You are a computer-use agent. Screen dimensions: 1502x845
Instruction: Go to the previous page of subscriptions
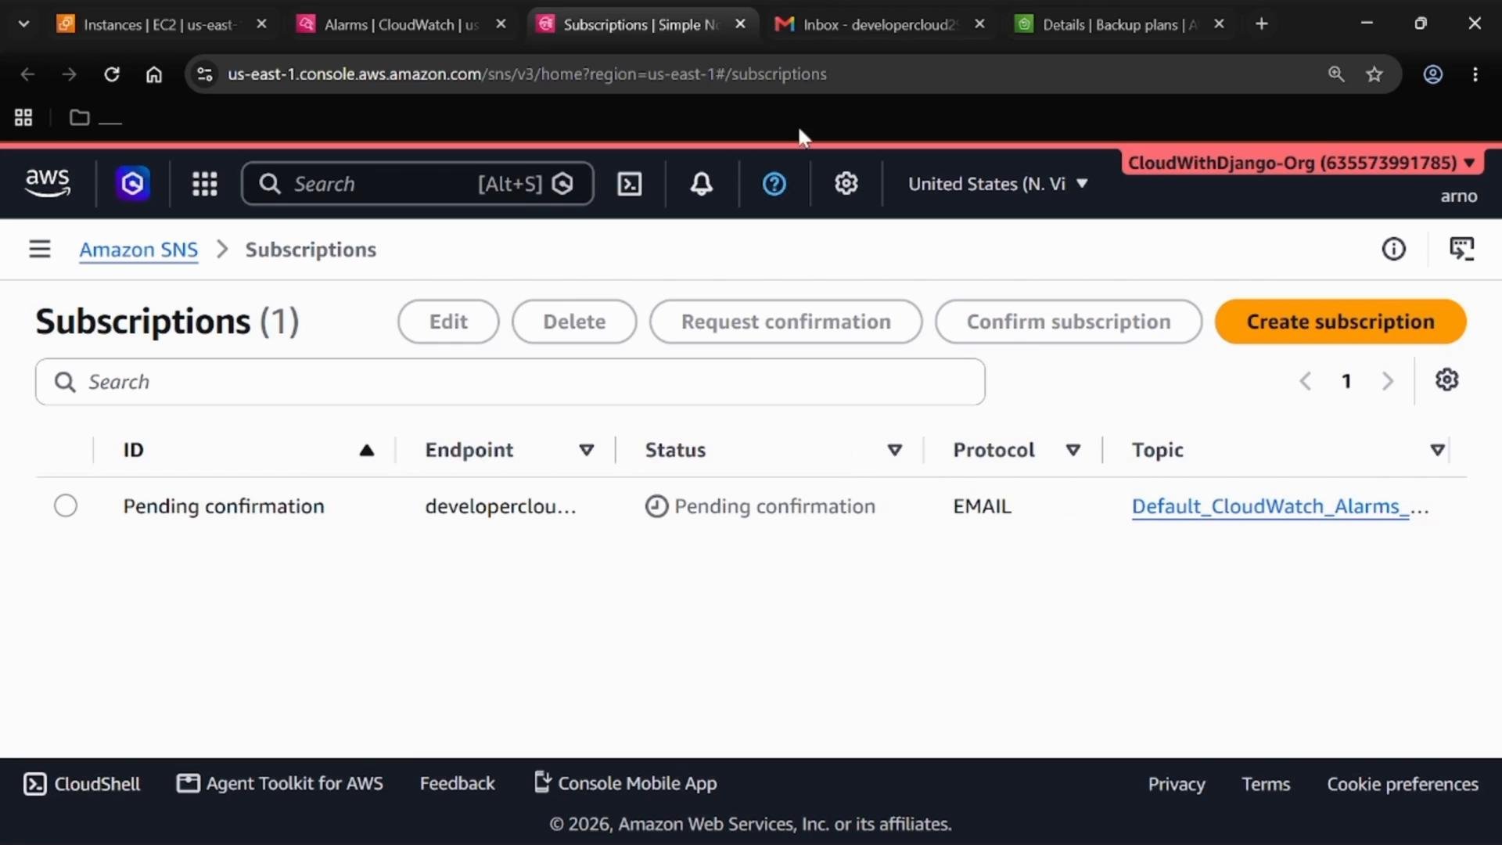(x=1306, y=381)
